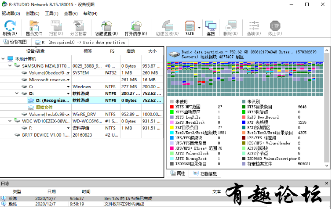Click the 资料存储 label cell

88,128
